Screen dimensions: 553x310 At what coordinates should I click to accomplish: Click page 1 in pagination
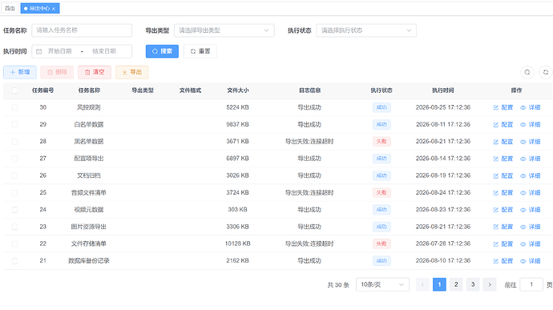(x=439, y=284)
